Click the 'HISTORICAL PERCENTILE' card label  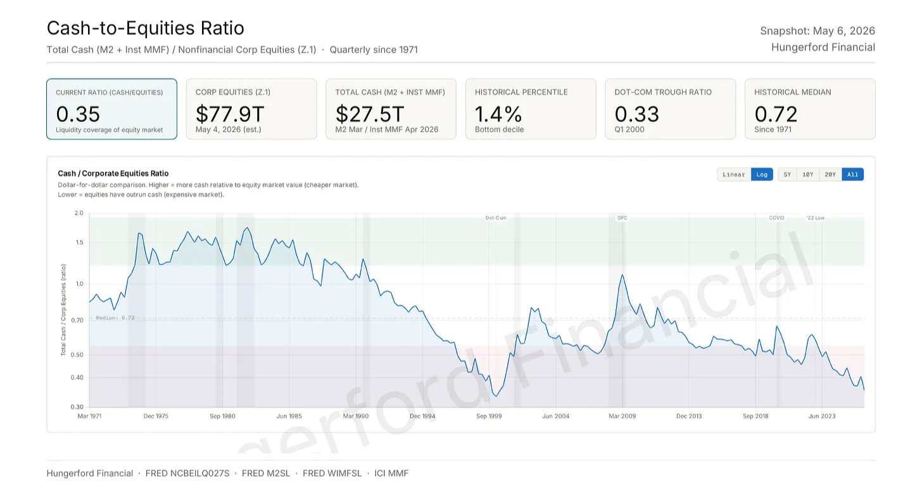click(x=521, y=92)
